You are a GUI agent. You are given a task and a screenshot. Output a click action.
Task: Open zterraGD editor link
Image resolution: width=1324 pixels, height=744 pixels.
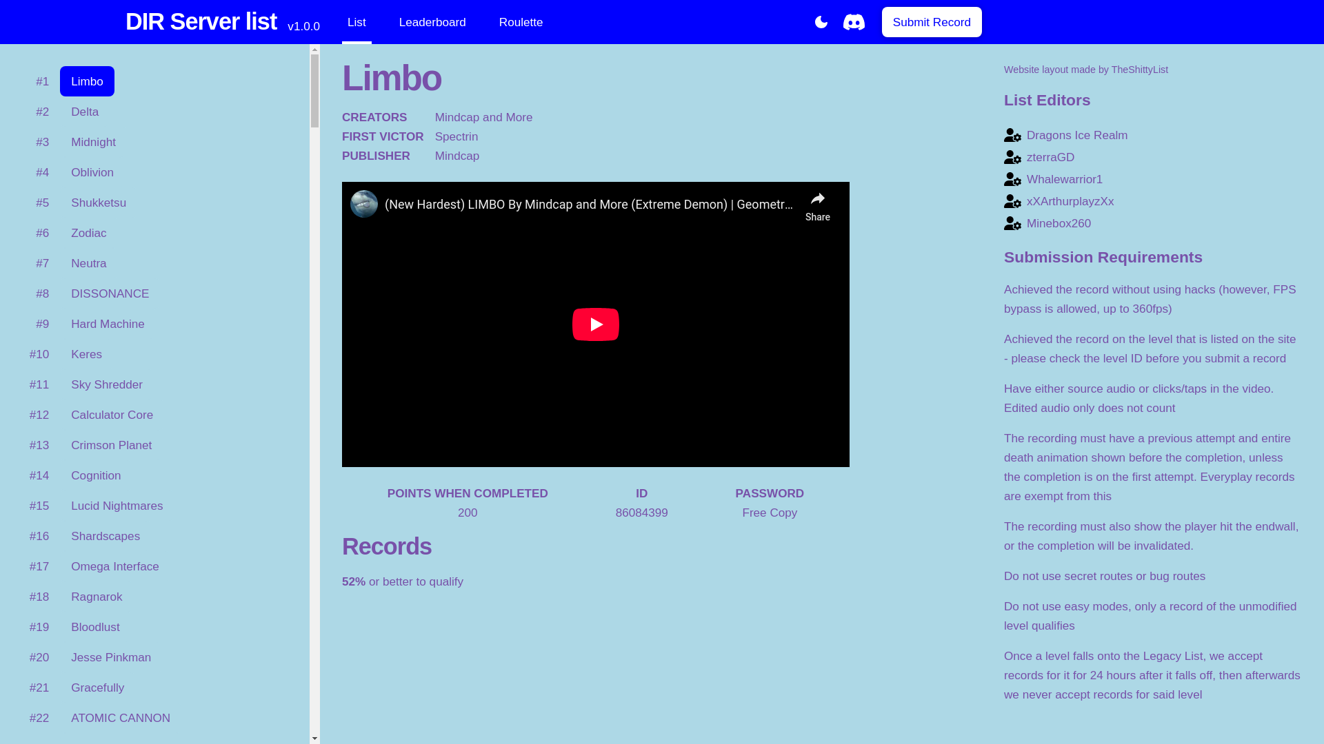[1050, 158]
